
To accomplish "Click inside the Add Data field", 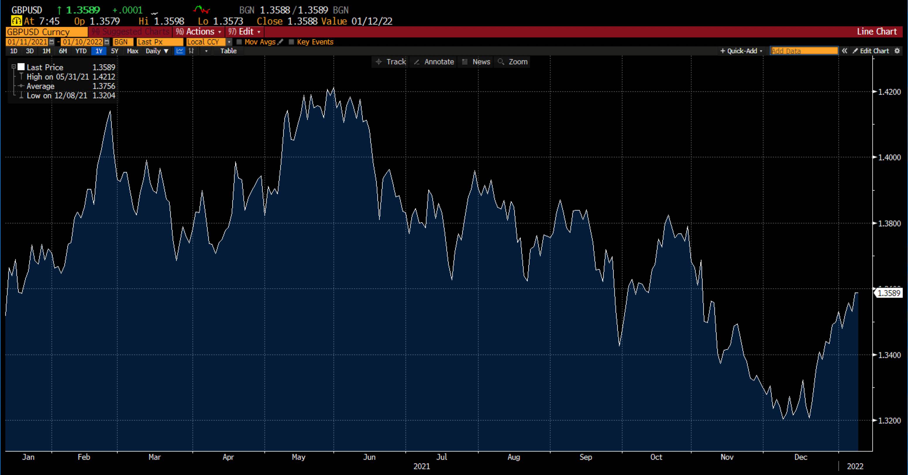I will point(804,51).
